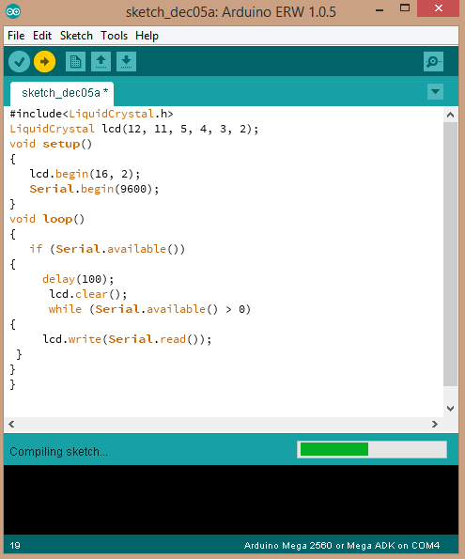Viewport: 465px width, 559px height.
Task: Open the tab options dropdown arrow
Action: click(435, 92)
